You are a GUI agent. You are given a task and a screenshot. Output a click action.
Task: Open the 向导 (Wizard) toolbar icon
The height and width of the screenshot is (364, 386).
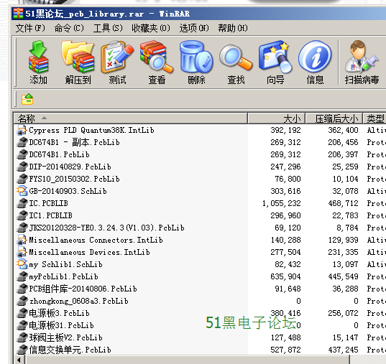(x=275, y=57)
